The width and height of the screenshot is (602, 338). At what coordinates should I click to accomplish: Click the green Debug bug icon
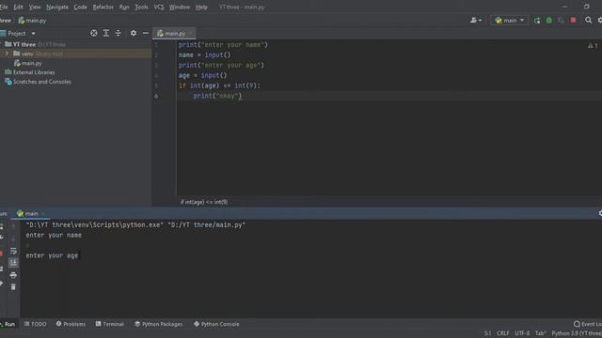[549, 21]
